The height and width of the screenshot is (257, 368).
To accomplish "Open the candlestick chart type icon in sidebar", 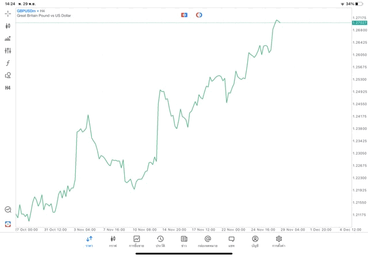I will coord(8,26).
